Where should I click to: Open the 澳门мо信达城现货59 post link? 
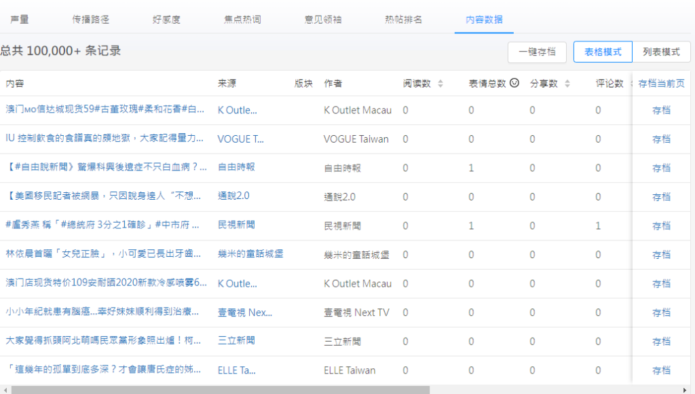(105, 109)
